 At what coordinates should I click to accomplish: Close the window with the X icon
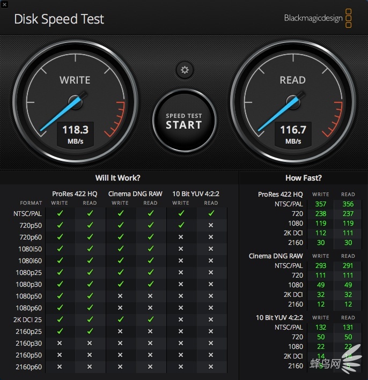tap(4, 4)
